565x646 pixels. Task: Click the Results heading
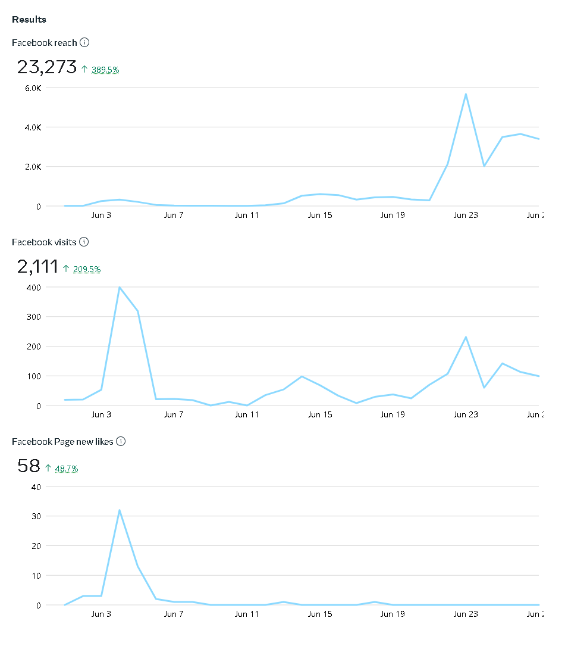29,20
